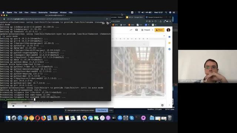Open the Developer menu

point(54,13)
